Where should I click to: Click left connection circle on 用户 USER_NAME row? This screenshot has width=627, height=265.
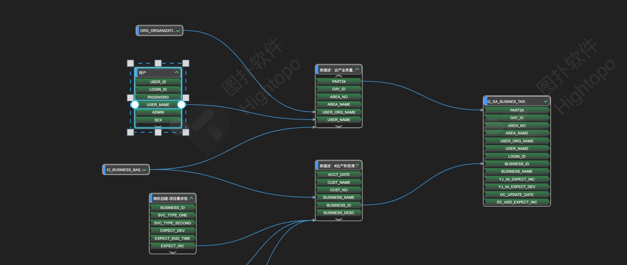tap(135, 105)
